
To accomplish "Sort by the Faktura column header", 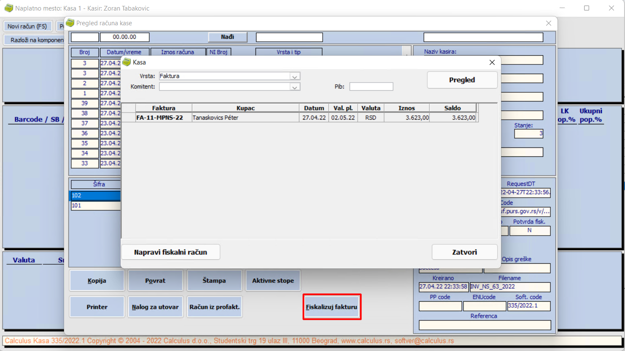I will click(164, 108).
